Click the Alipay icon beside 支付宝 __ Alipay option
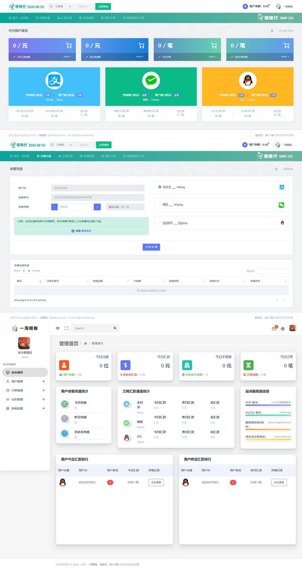 click(282, 187)
